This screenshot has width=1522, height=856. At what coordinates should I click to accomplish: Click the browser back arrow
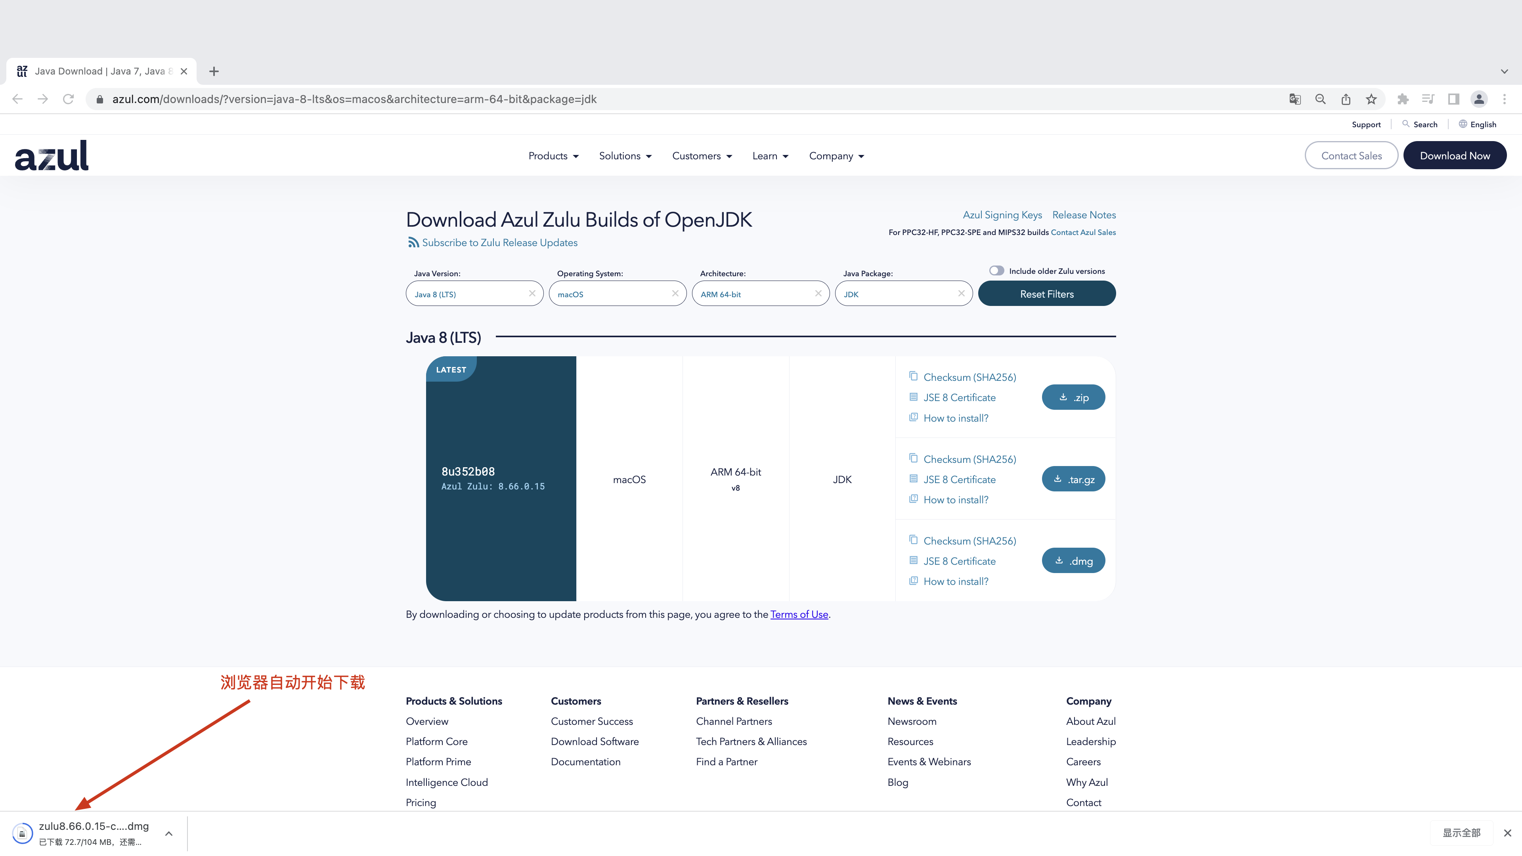(17, 99)
